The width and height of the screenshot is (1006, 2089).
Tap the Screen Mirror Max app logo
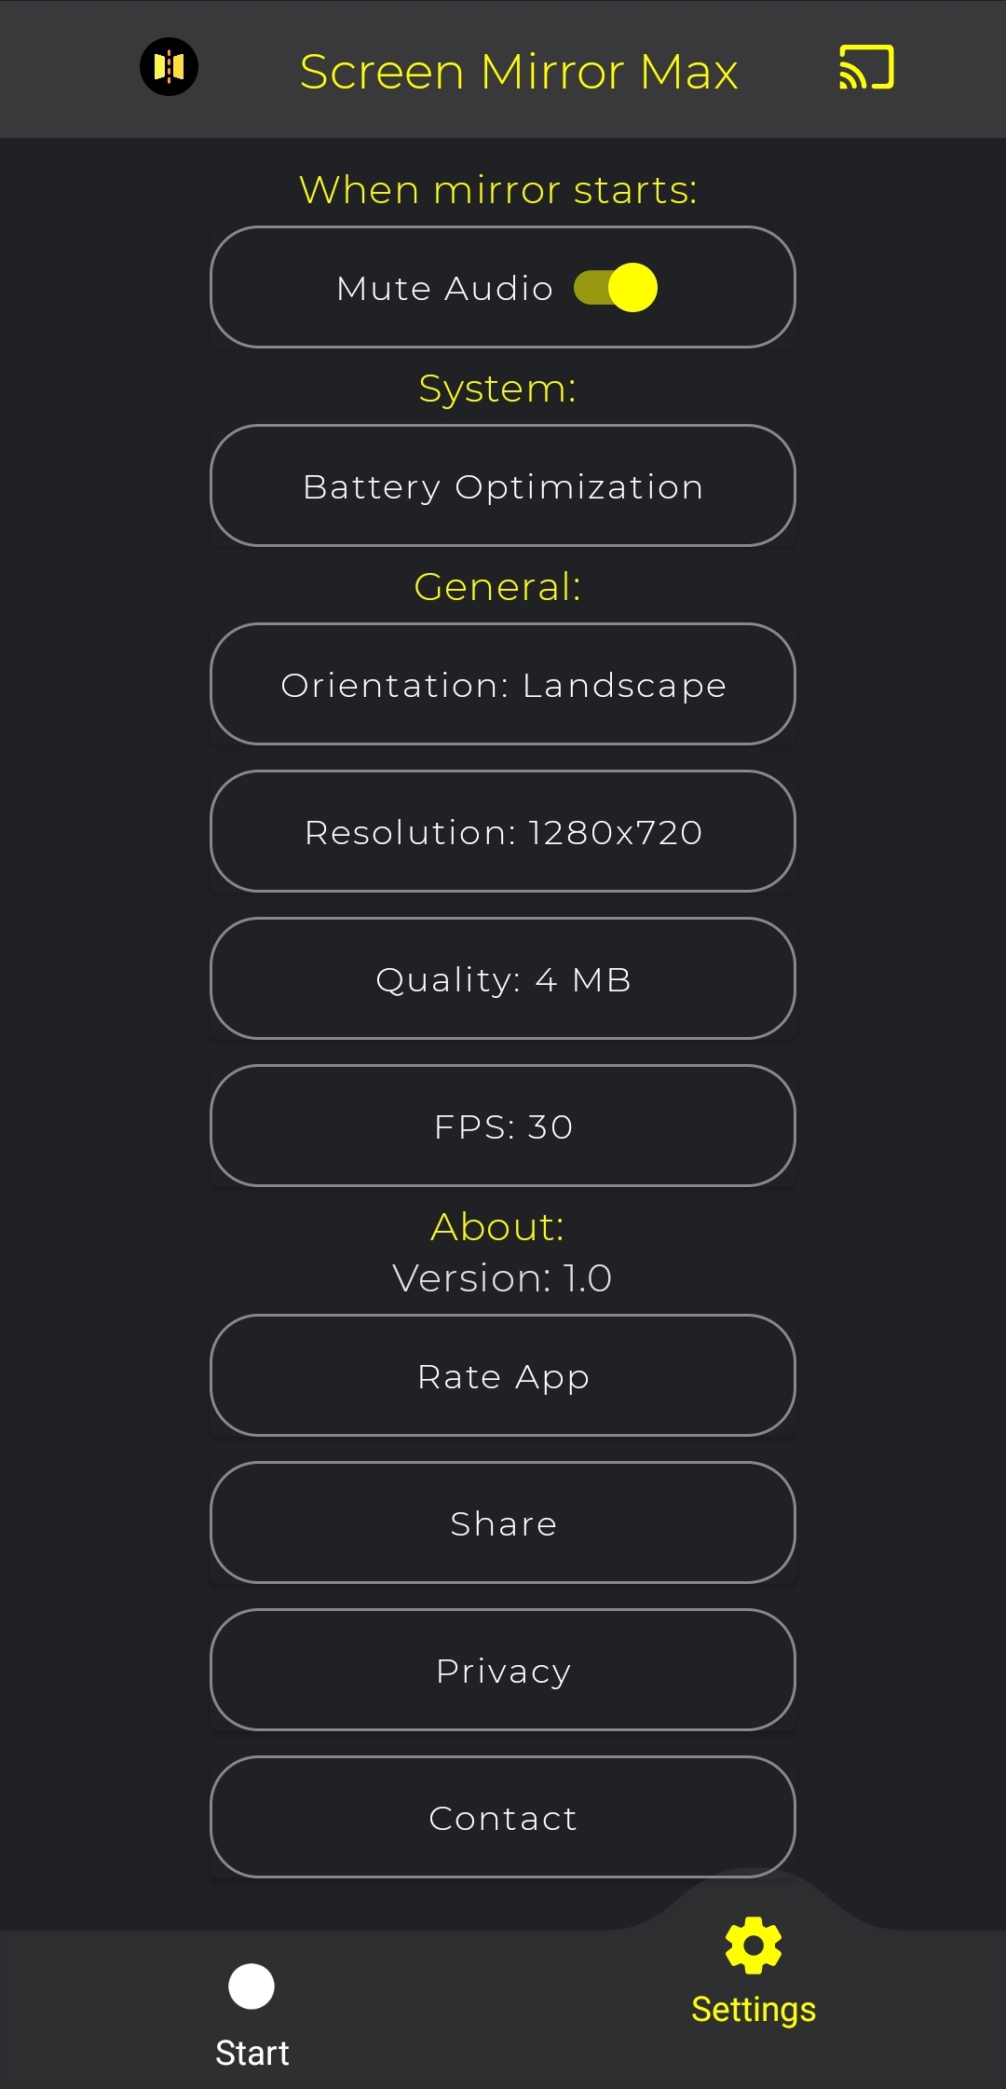click(x=169, y=67)
